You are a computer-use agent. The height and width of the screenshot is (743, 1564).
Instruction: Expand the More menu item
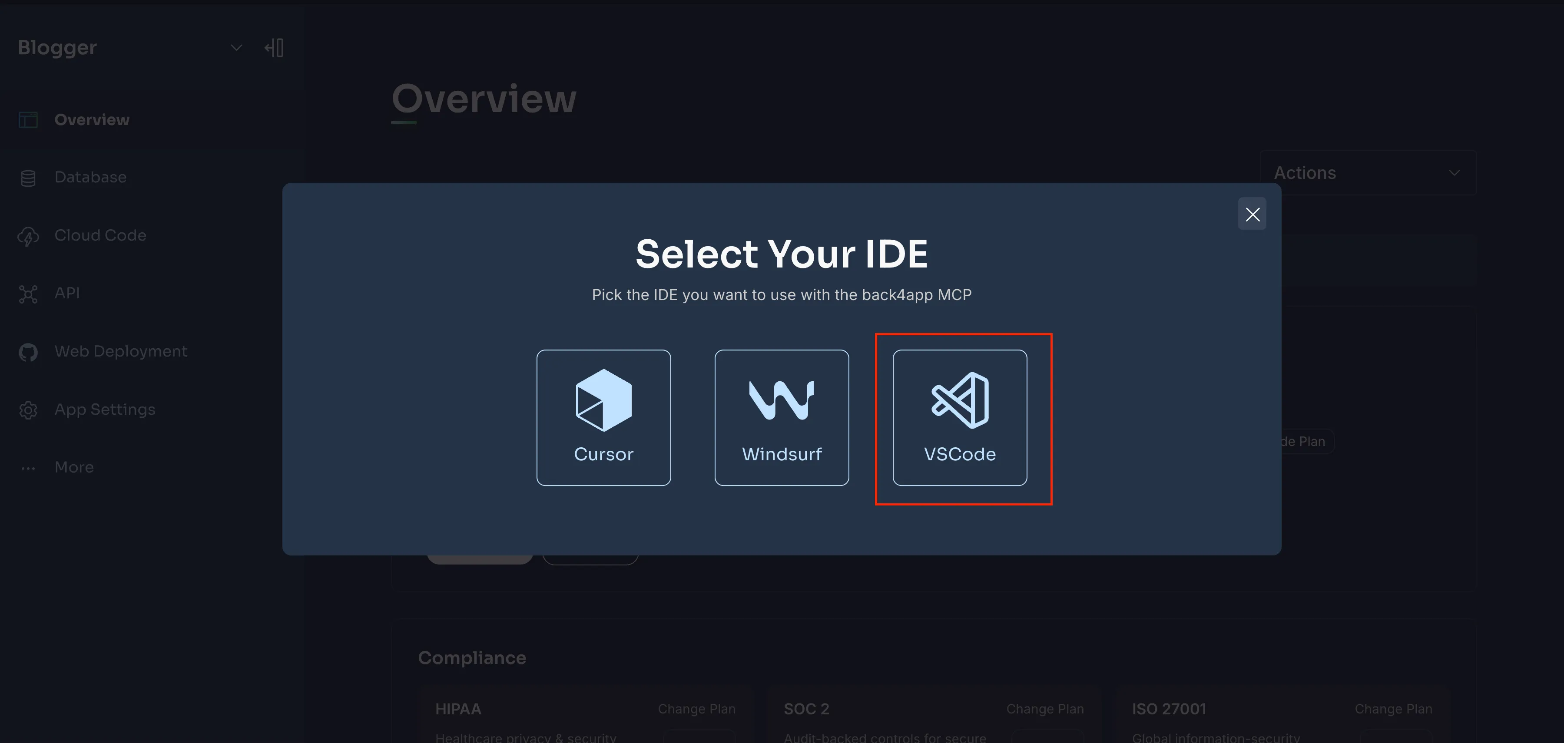point(74,467)
